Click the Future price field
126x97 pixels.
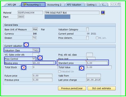(42, 76)
